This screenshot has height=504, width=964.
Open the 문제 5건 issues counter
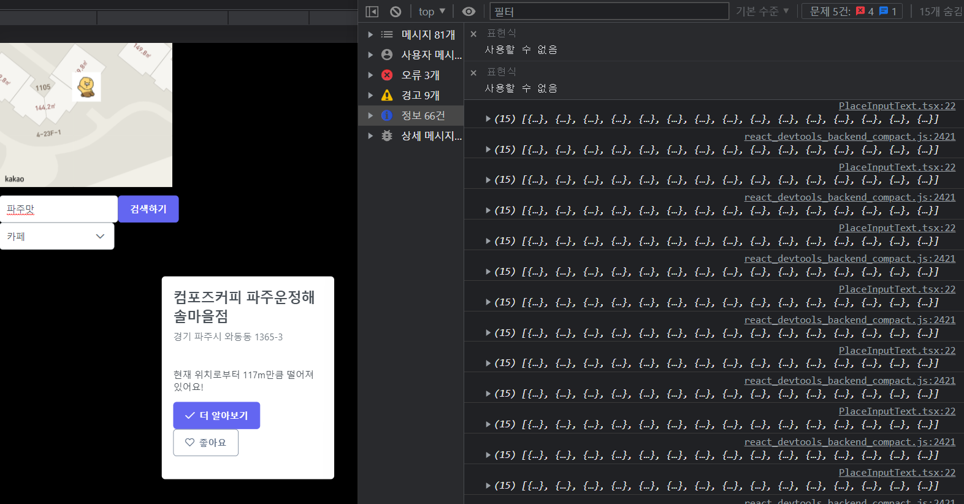point(852,12)
